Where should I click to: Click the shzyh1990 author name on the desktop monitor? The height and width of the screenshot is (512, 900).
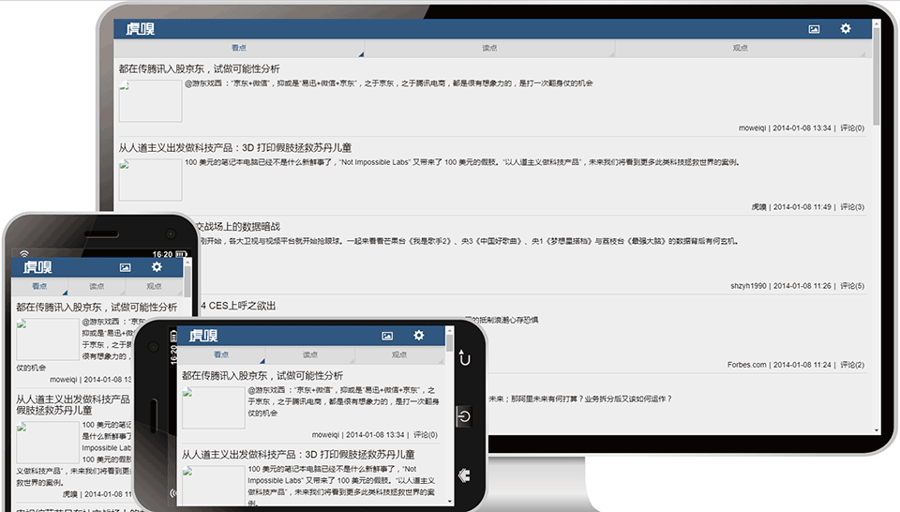pos(748,286)
